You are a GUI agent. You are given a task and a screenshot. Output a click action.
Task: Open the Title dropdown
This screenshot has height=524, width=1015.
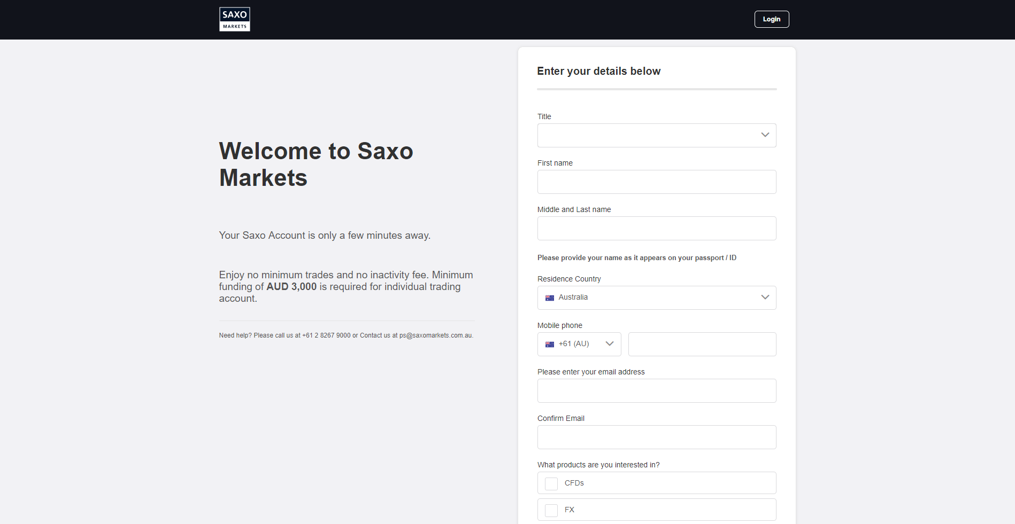(656, 135)
